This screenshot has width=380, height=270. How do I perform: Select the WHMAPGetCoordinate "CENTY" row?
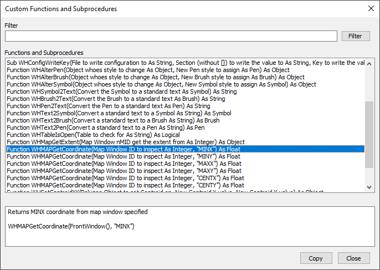click(186, 185)
